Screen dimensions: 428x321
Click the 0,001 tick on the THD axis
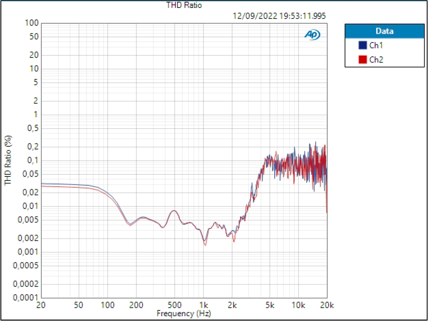(x=27, y=251)
